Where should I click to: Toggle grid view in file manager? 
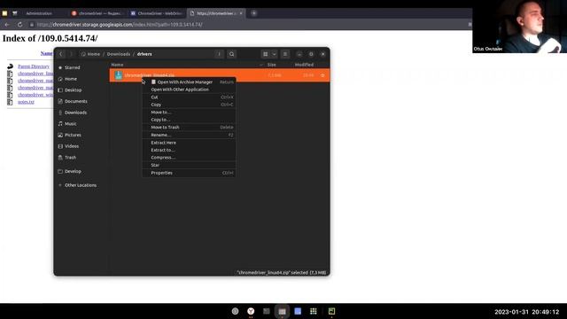coord(266,54)
